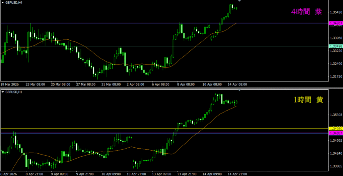Image resolution: width=343 pixels, height=176 pixels.
Task: Click the 1.35430 price scale label
Action: click(336, 12)
